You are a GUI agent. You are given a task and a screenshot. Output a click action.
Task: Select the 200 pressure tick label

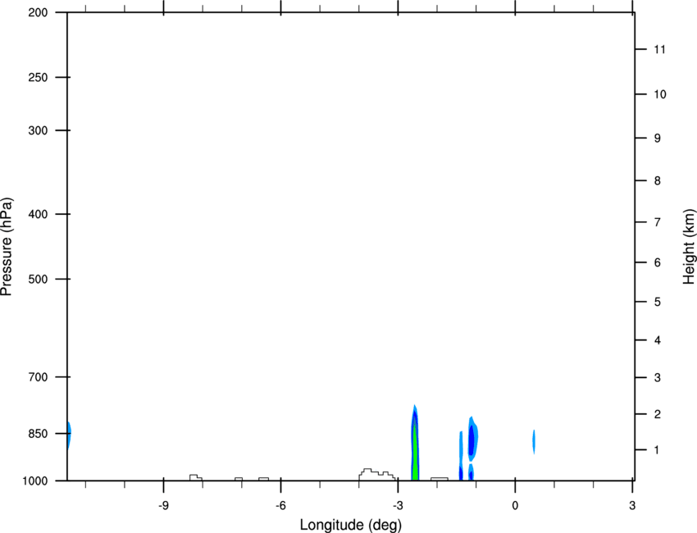(38, 12)
